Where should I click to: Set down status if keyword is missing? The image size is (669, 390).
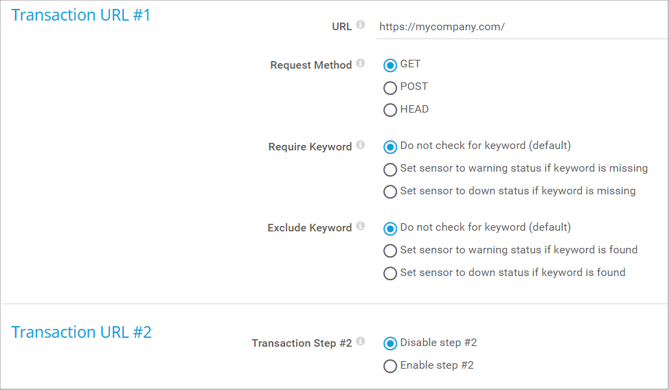pos(390,192)
